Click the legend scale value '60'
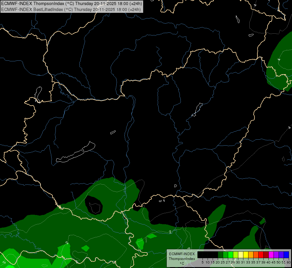 (x=289, y=262)
